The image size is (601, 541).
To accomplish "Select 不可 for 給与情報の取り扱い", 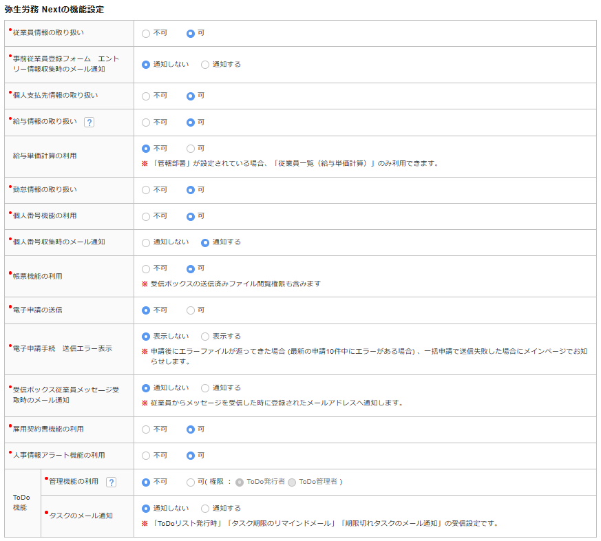I will coord(146,123).
